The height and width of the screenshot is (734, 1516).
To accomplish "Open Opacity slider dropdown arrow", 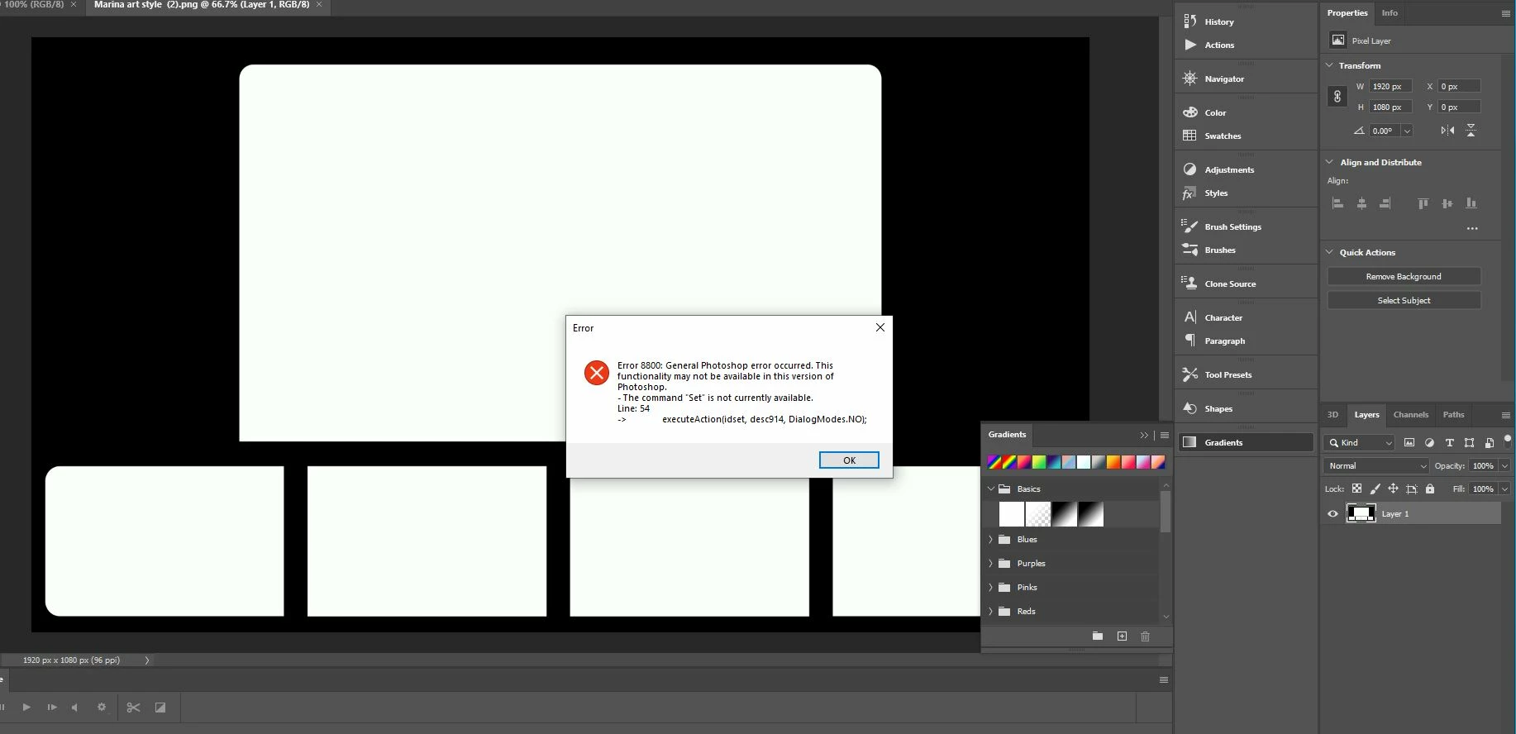I will 1504,466.
